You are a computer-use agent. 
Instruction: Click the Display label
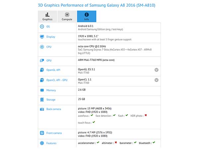pos(51,37)
